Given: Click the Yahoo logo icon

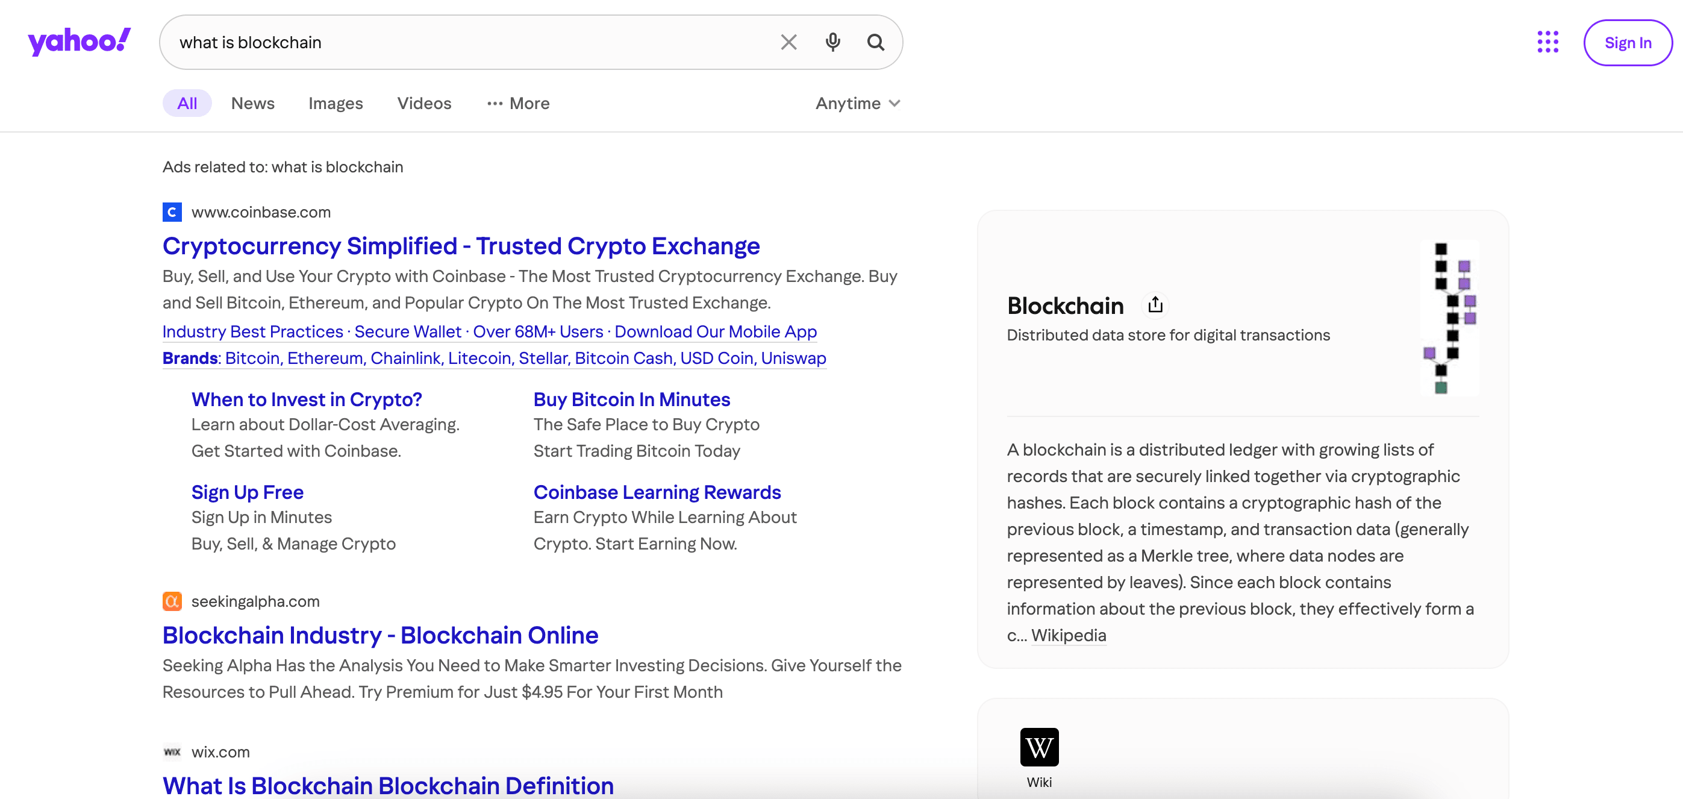Looking at the screenshot, I should click(80, 42).
